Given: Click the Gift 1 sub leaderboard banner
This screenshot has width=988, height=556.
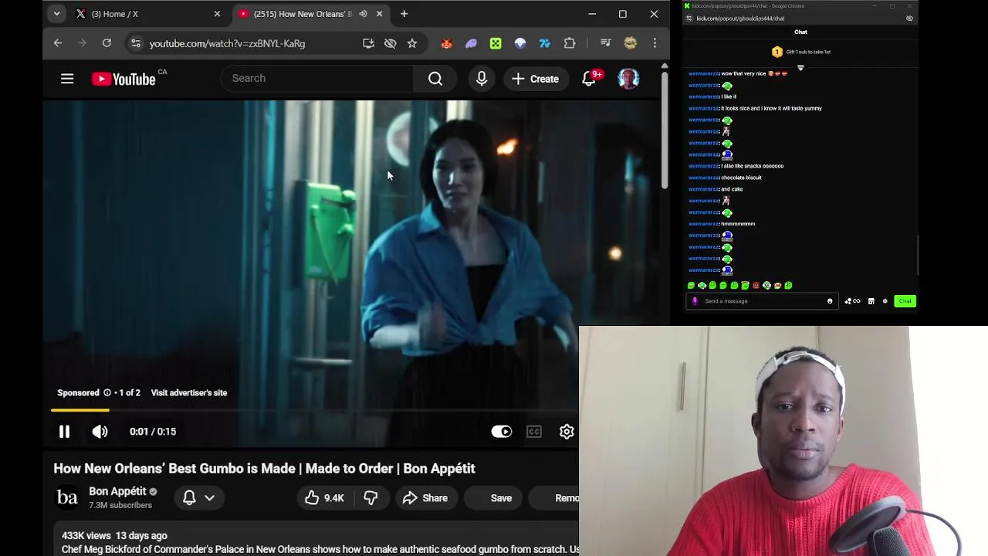Looking at the screenshot, I should 800,52.
